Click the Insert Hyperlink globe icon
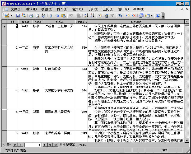This screenshot has height=154, width=191. coord(78,16)
